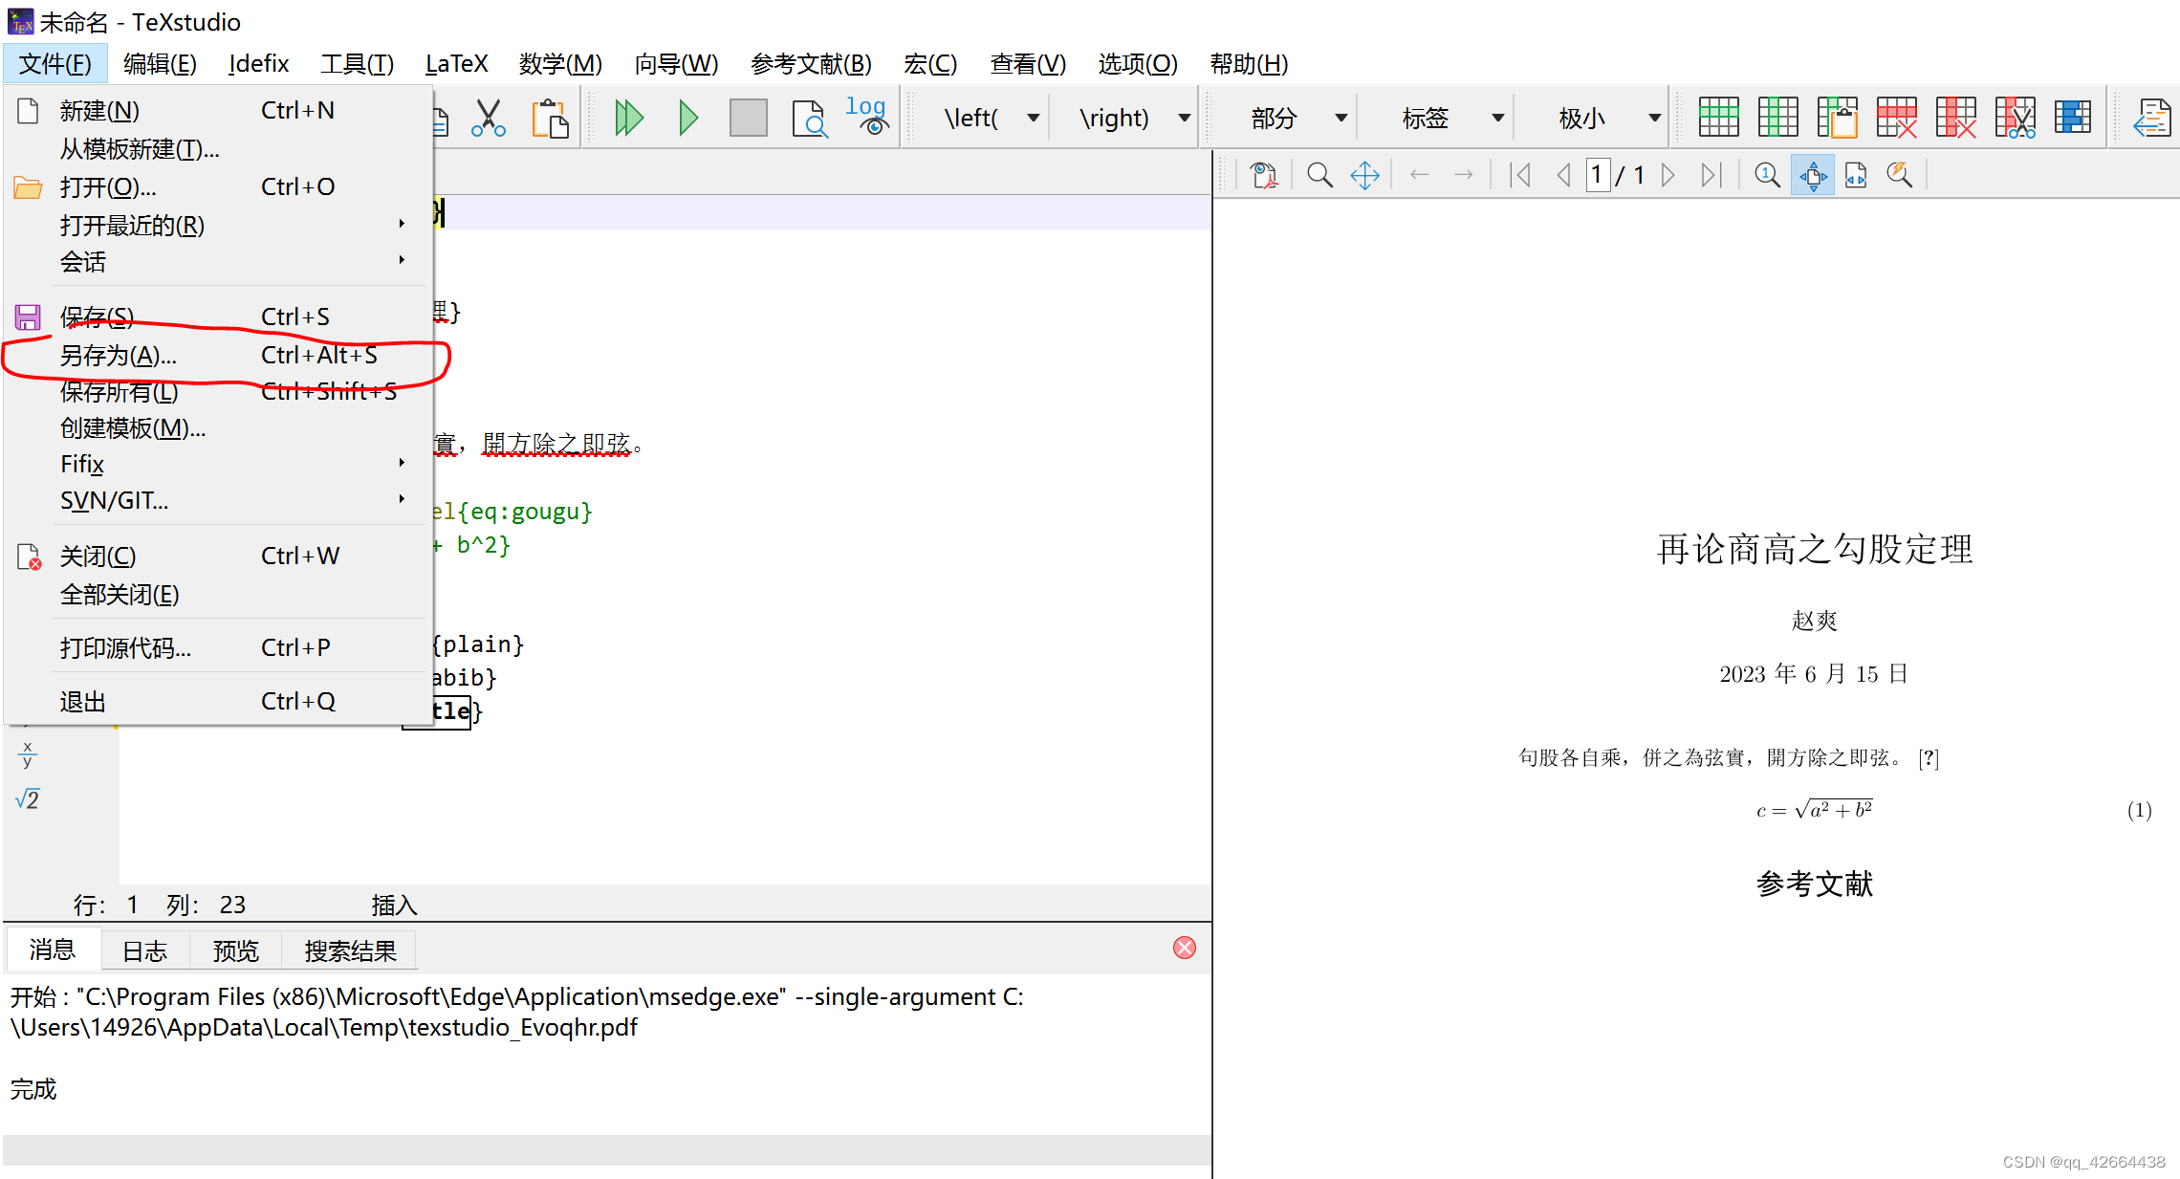Screen dimensions: 2180x1179
Task: Click the PDF viewer magnifier search icon
Action: pyautogui.click(x=1319, y=175)
